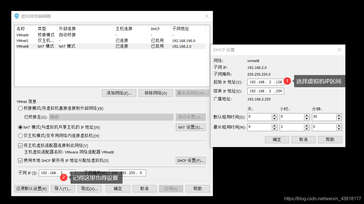
Task: Confirm with 确定 in DHCP 设置
Action: pyautogui.click(x=277, y=140)
